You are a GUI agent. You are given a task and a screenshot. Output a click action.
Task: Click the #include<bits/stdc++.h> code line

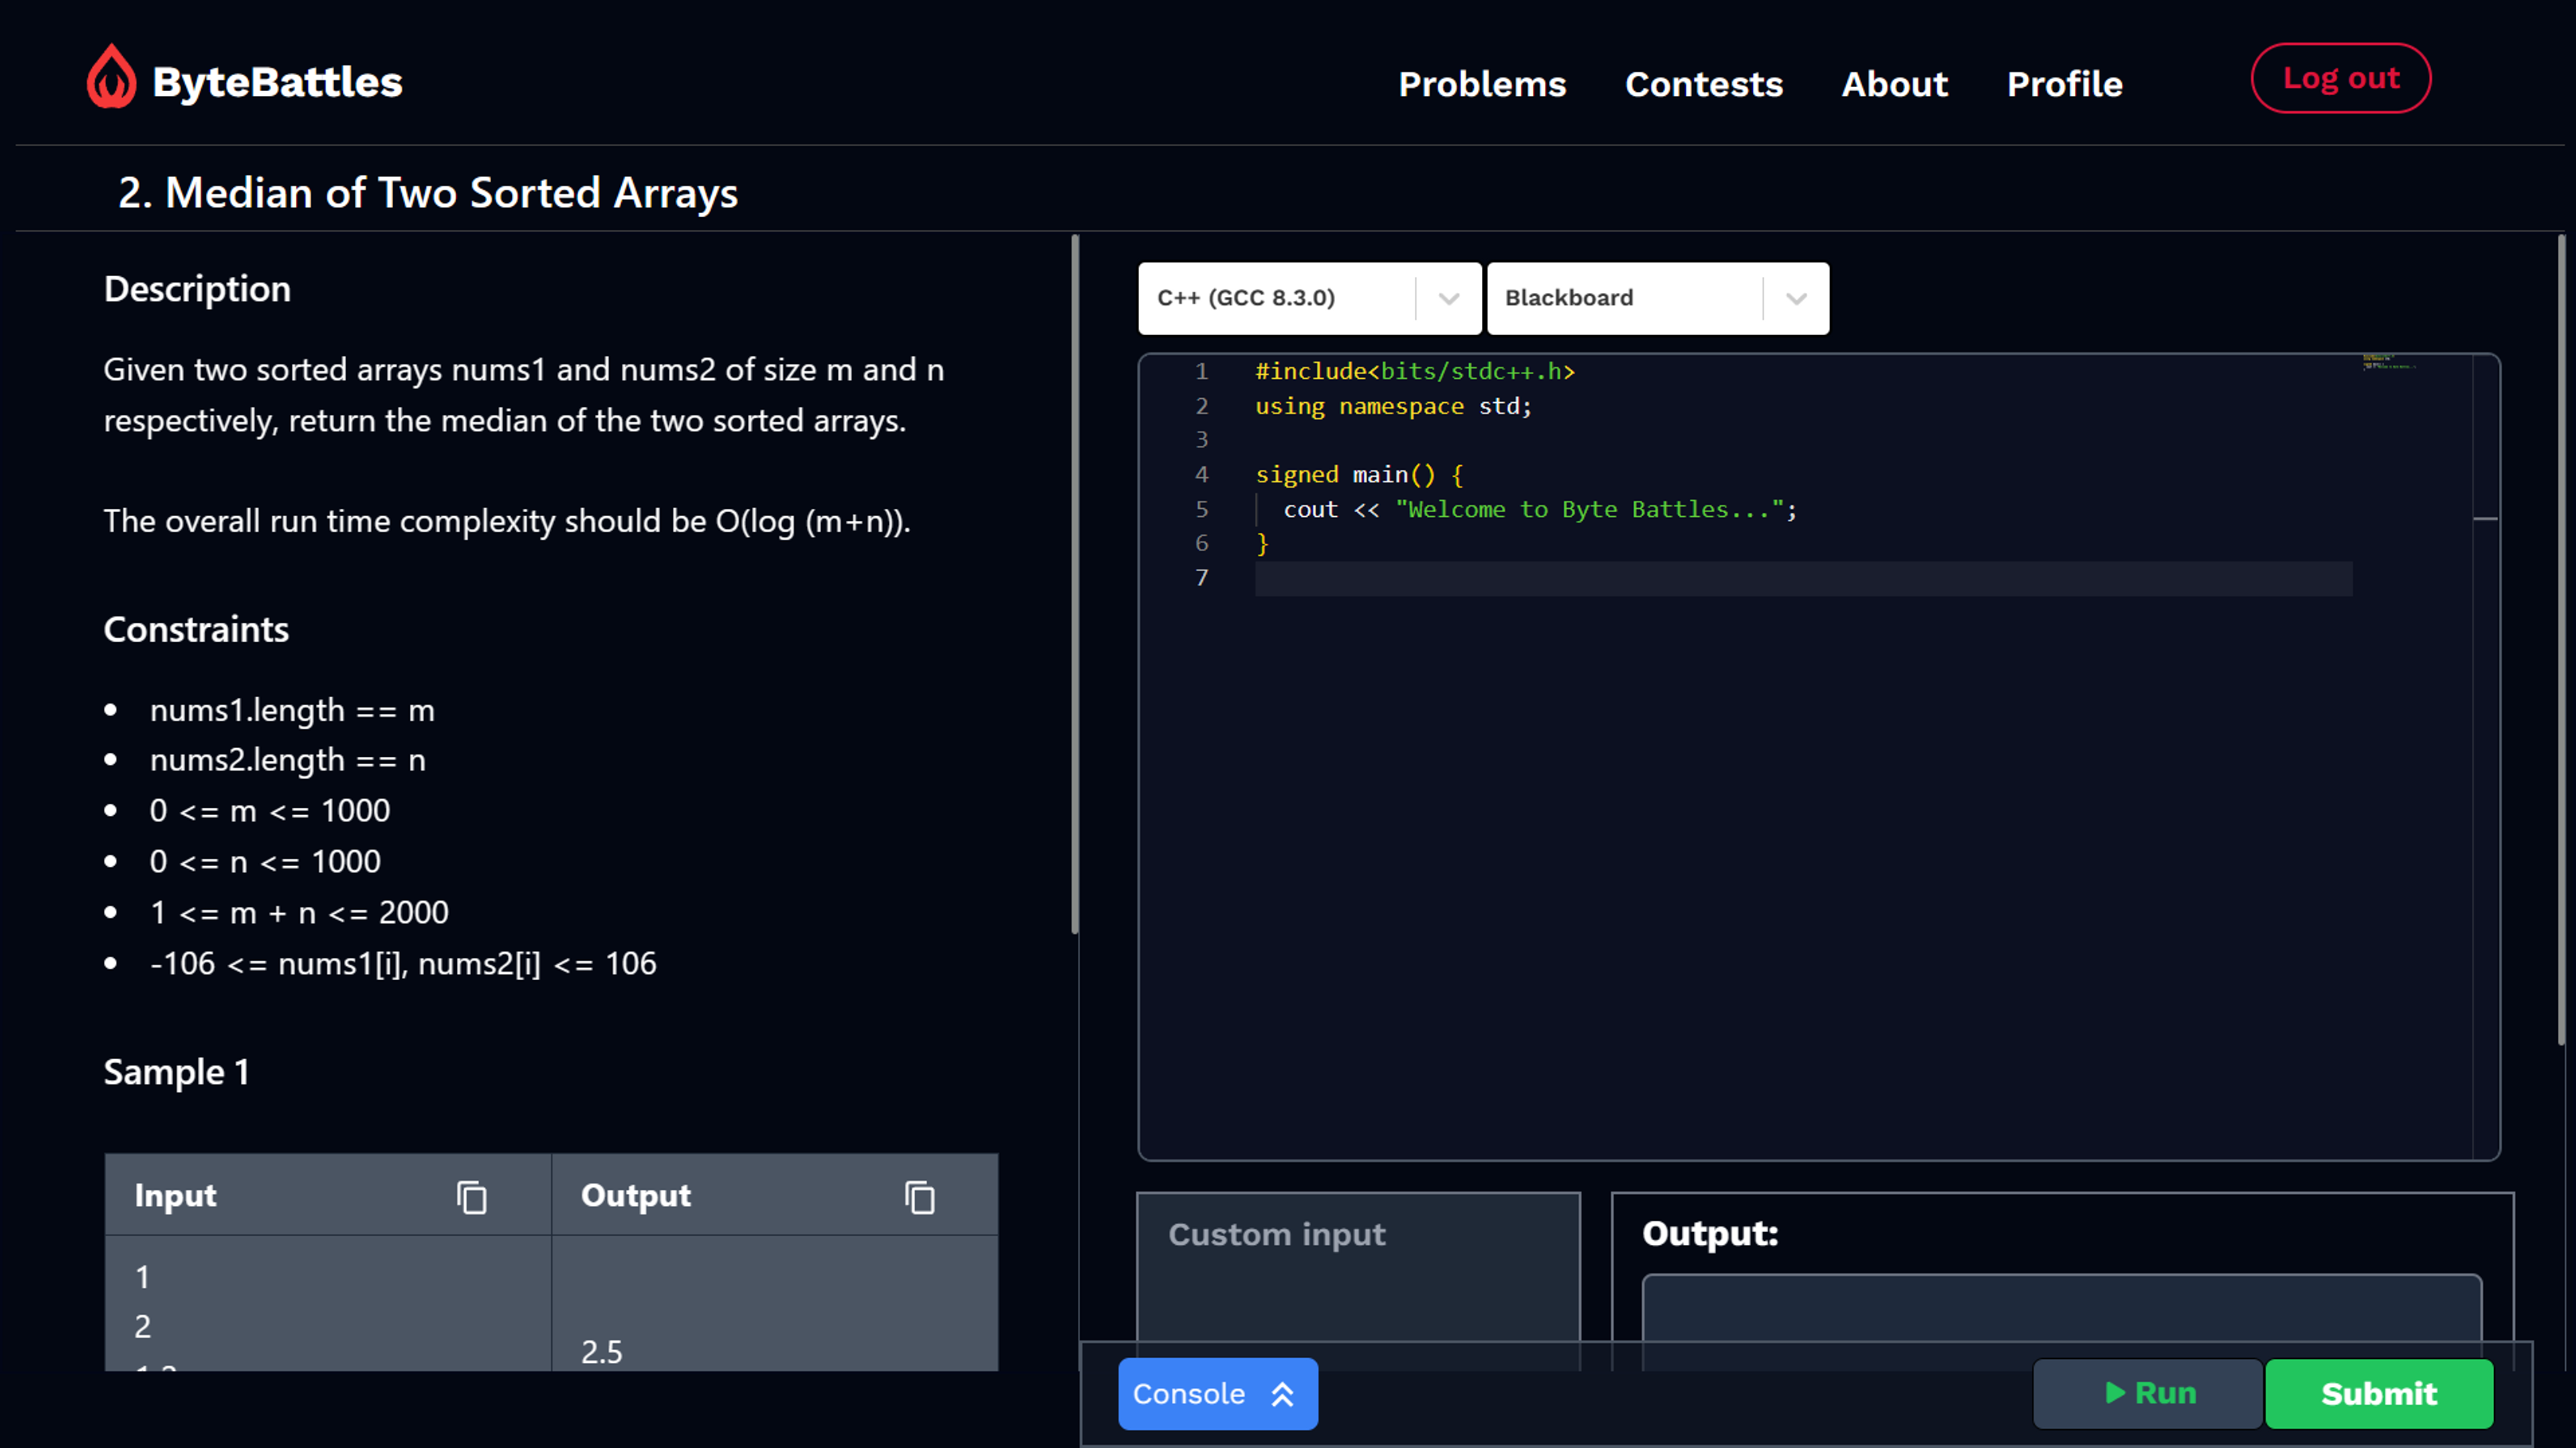point(1415,372)
